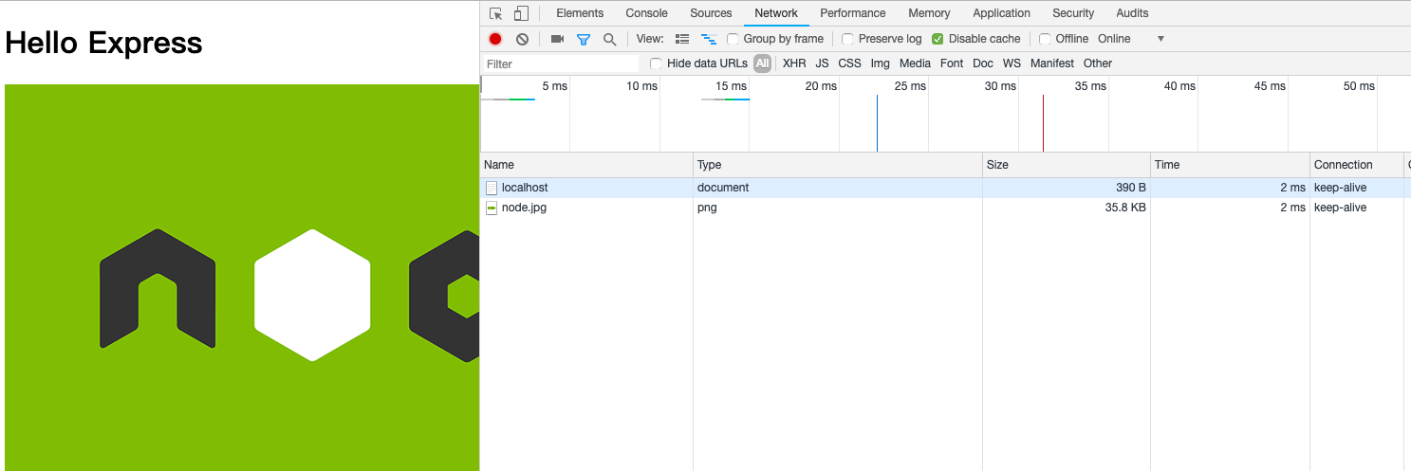Enable the Preserve log checkbox

point(848,39)
